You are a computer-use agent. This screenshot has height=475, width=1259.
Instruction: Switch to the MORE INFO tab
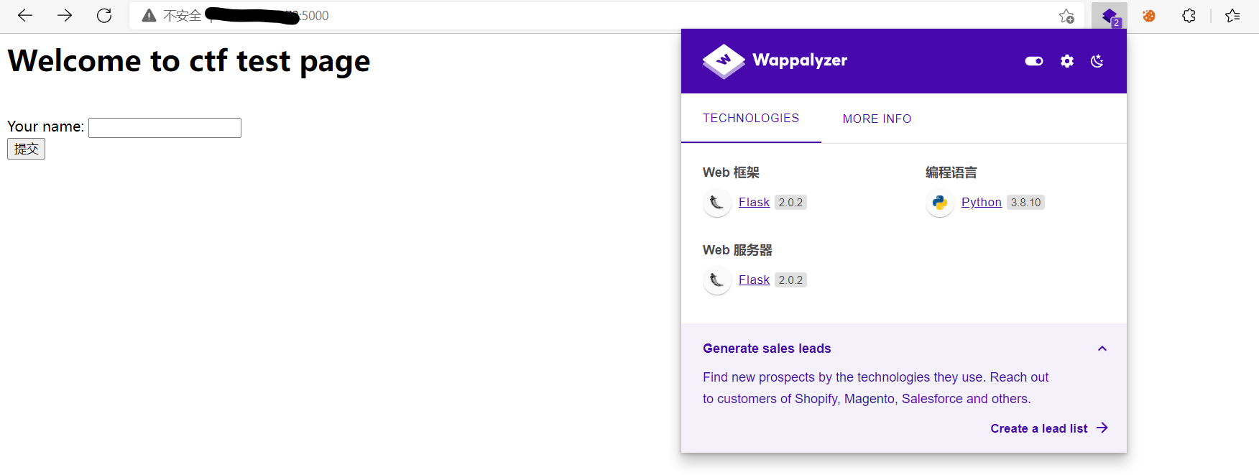pos(877,119)
